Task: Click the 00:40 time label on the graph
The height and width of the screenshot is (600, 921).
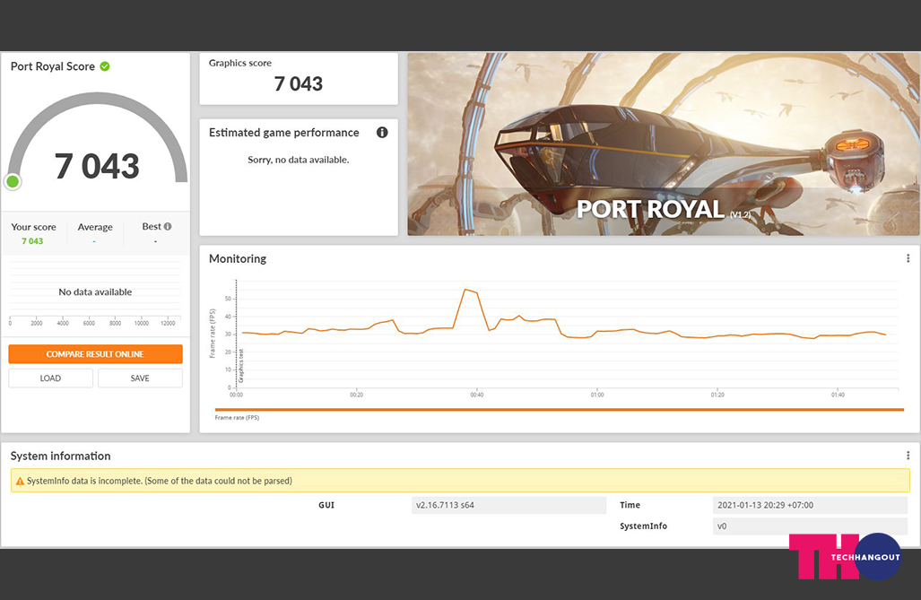Action: (x=476, y=395)
